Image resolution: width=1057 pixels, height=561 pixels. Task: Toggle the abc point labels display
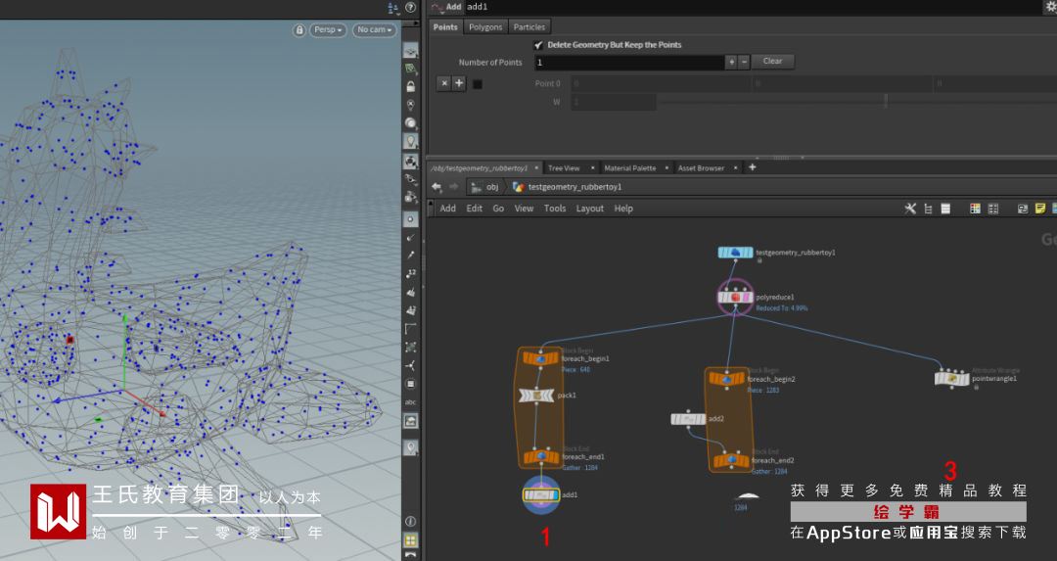click(411, 402)
